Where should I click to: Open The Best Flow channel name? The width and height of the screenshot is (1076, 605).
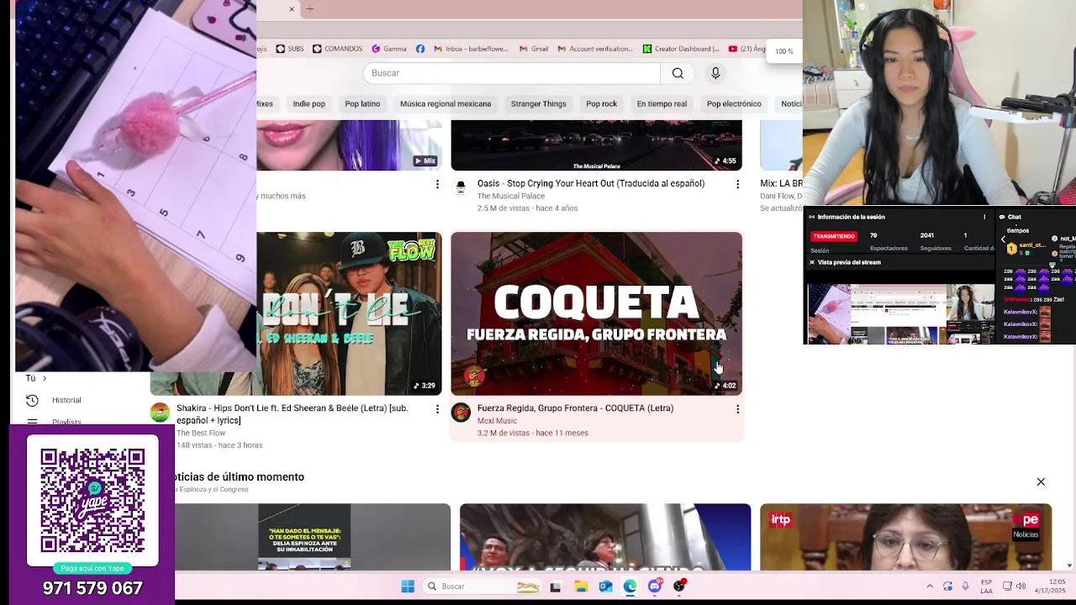[201, 433]
